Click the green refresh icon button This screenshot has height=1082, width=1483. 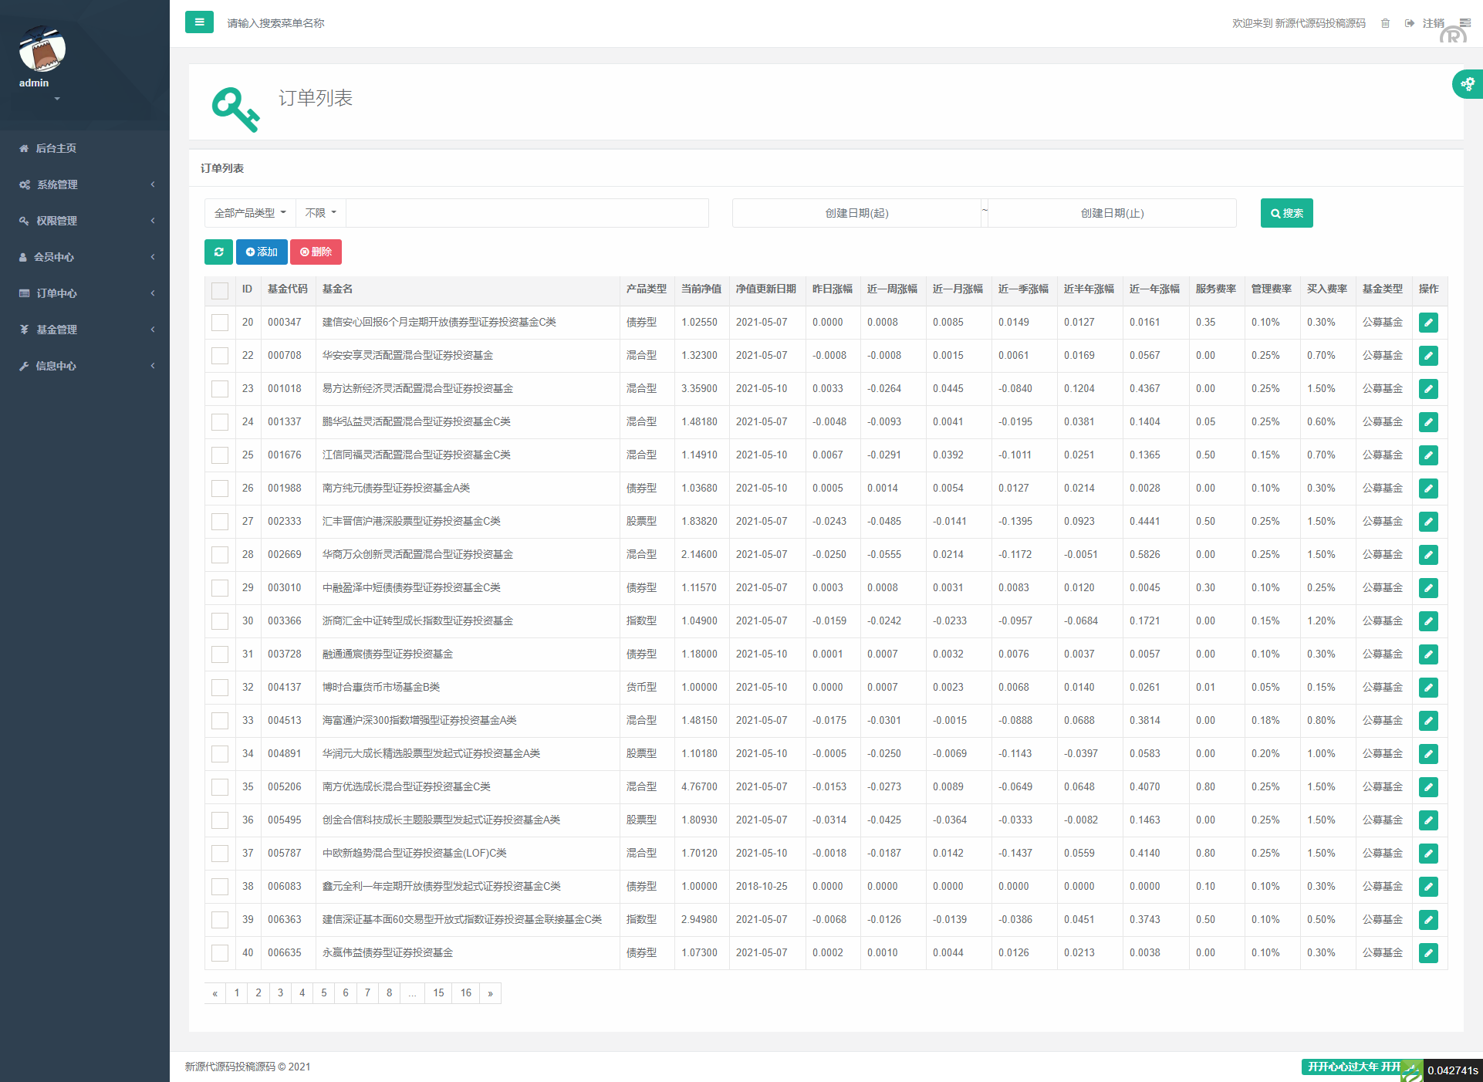(x=218, y=252)
